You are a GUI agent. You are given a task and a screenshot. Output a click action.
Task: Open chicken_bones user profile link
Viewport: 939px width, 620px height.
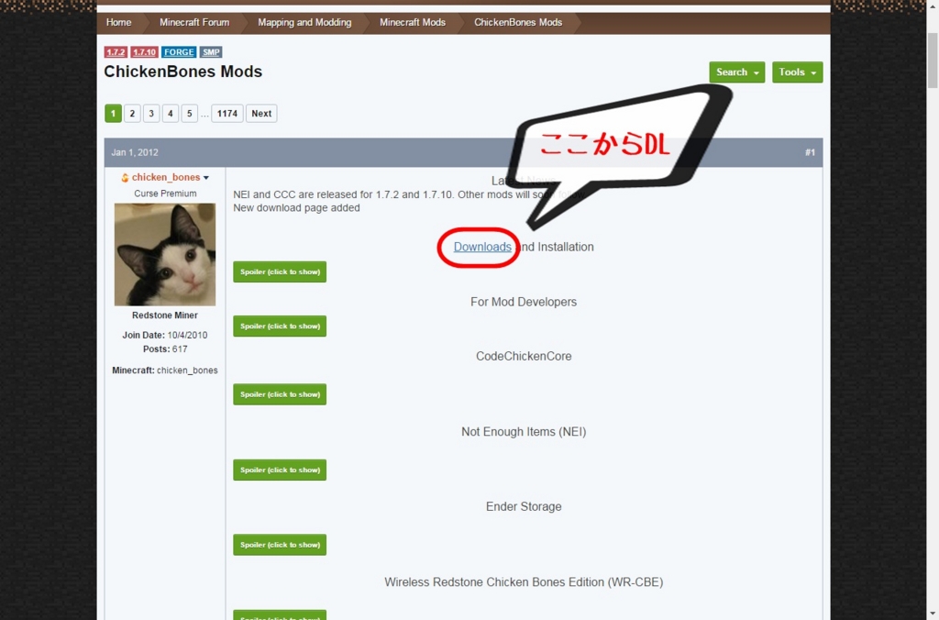pyautogui.click(x=166, y=177)
